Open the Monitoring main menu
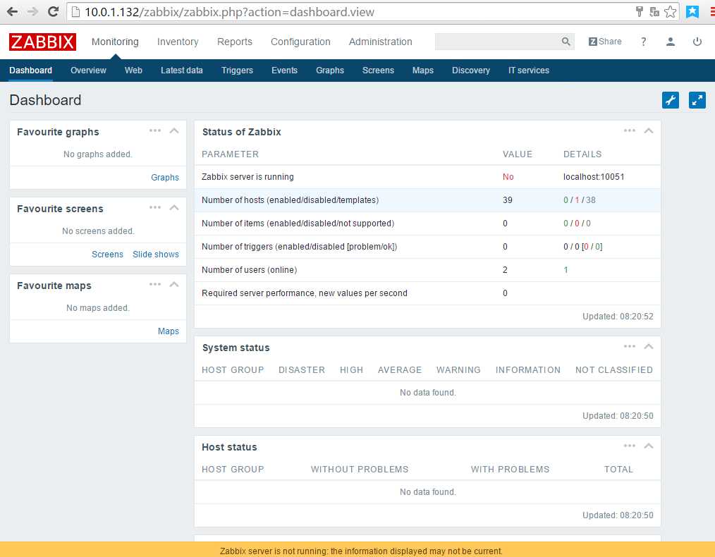 click(x=115, y=42)
